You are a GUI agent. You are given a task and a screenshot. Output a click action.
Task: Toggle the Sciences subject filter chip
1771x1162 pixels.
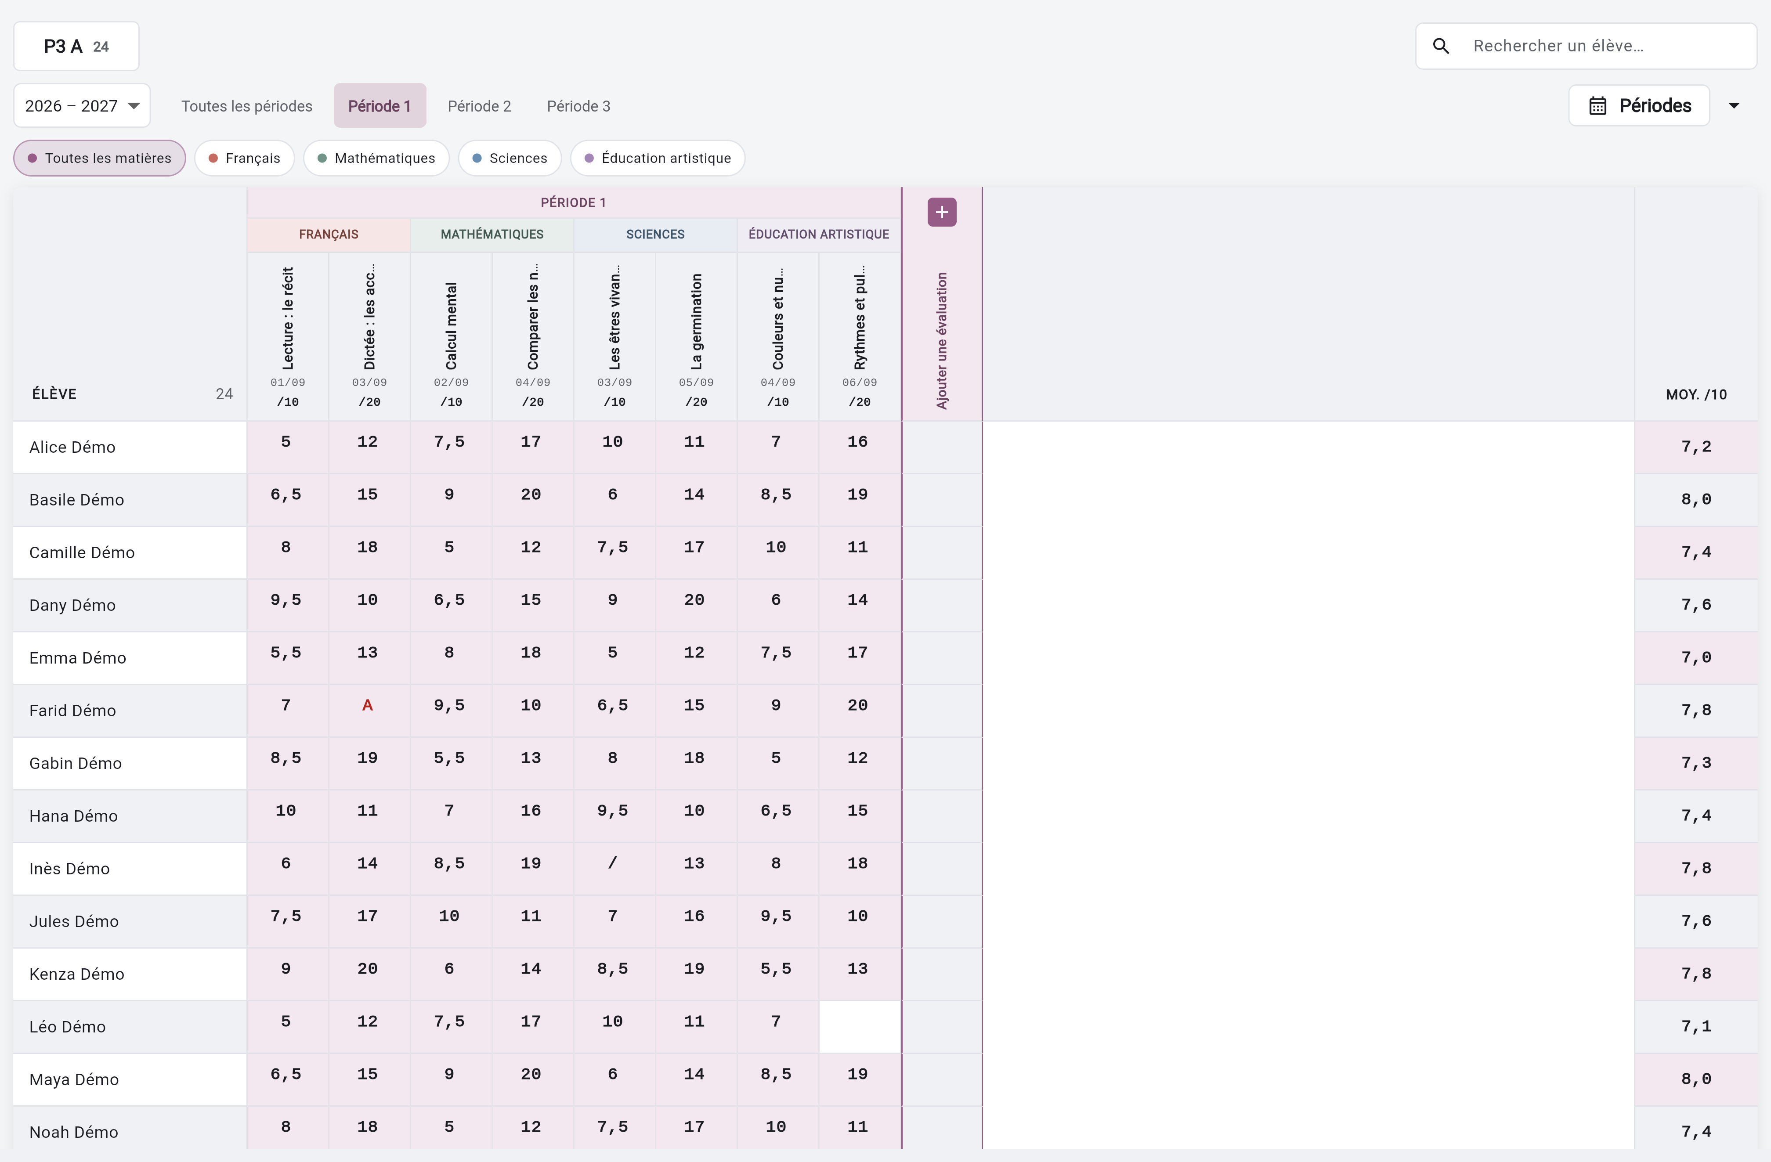[x=510, y=158]
